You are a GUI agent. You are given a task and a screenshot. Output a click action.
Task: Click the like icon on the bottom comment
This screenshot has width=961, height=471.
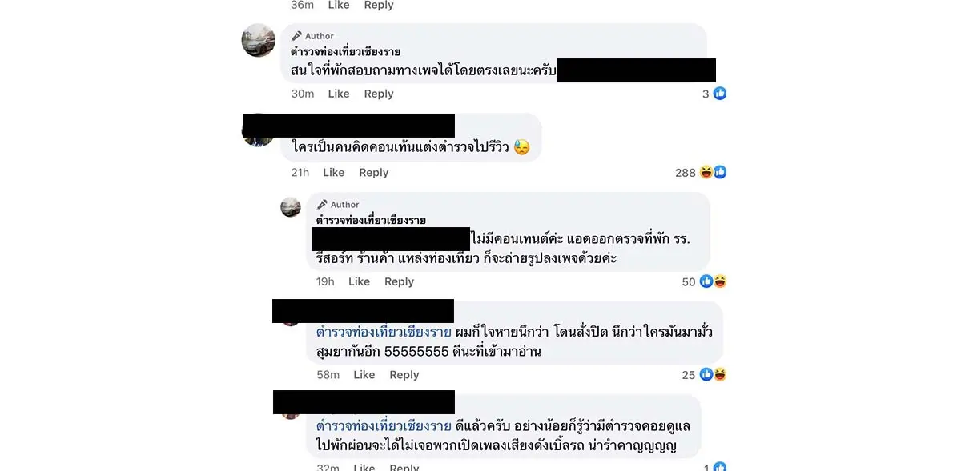click(x=720, y=467)
